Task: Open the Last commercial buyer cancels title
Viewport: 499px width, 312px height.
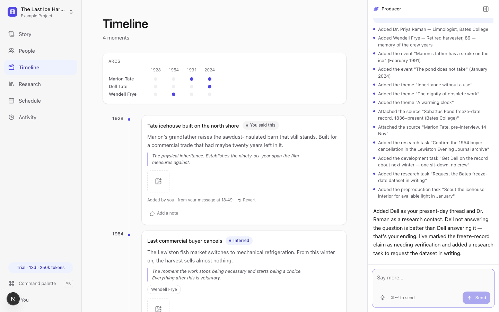Action: (x=185, y=241)
